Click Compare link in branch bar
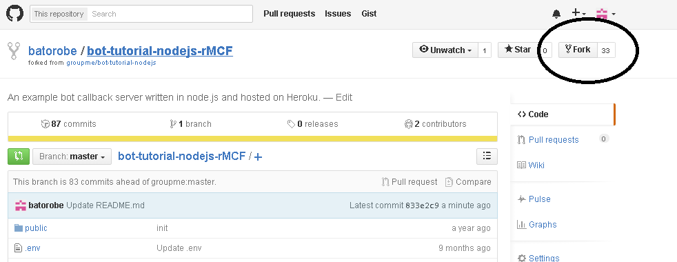This screenshot has width=677, height=262. 468,182
